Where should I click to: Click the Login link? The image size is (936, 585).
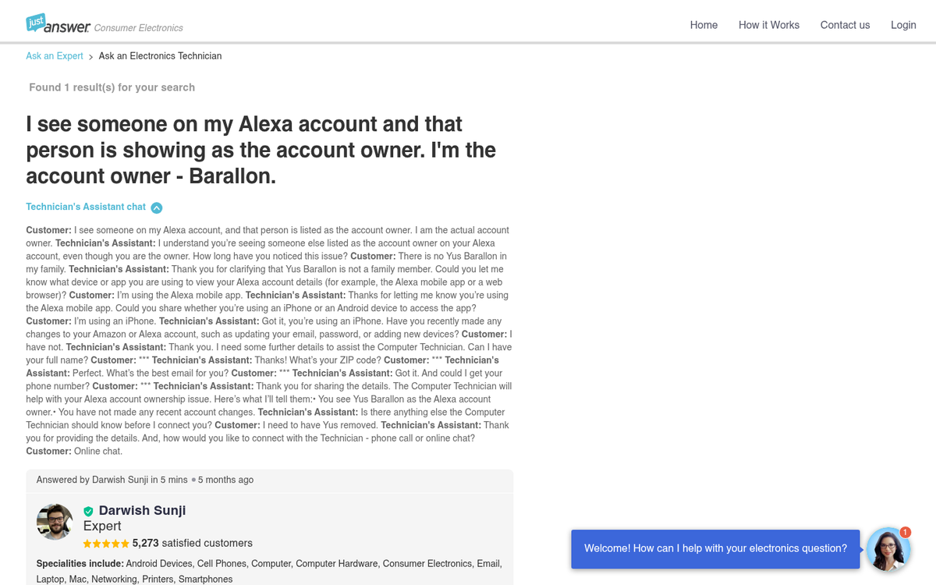pyautogui.click(x=903, y=25)
